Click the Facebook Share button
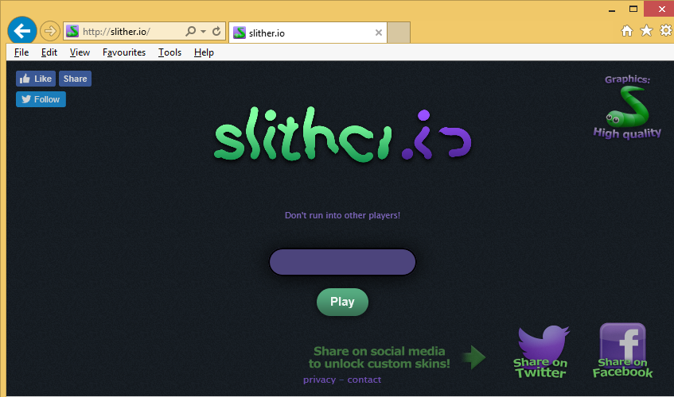Image resolution: width=674 pixels, height=397 pixels. (x=76, y=79)
